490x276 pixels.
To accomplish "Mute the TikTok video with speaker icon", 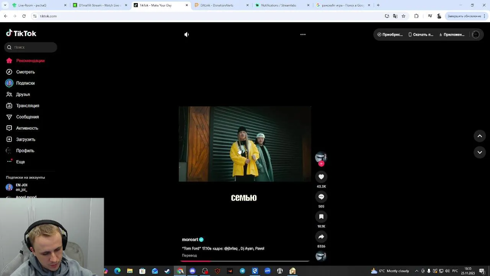I will [x=186, y=34].
